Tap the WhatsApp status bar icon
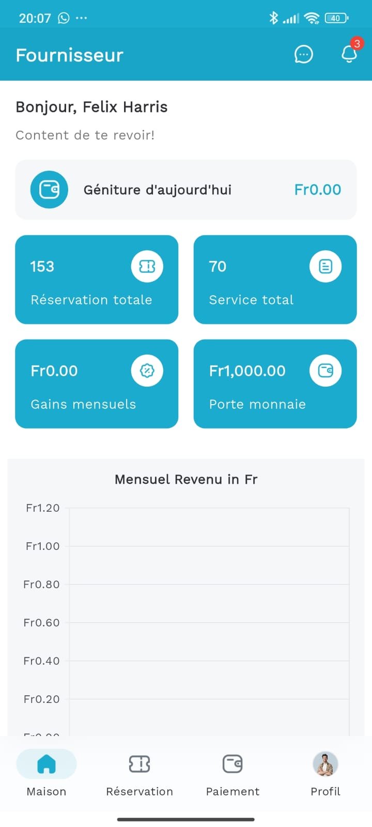The height and width of the screenshot is (827, 372). tap(64, 18)
